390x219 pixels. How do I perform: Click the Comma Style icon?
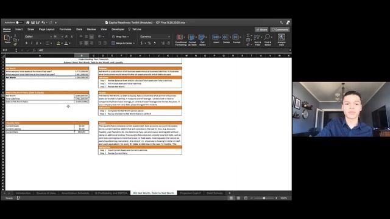tap(155, 43)
